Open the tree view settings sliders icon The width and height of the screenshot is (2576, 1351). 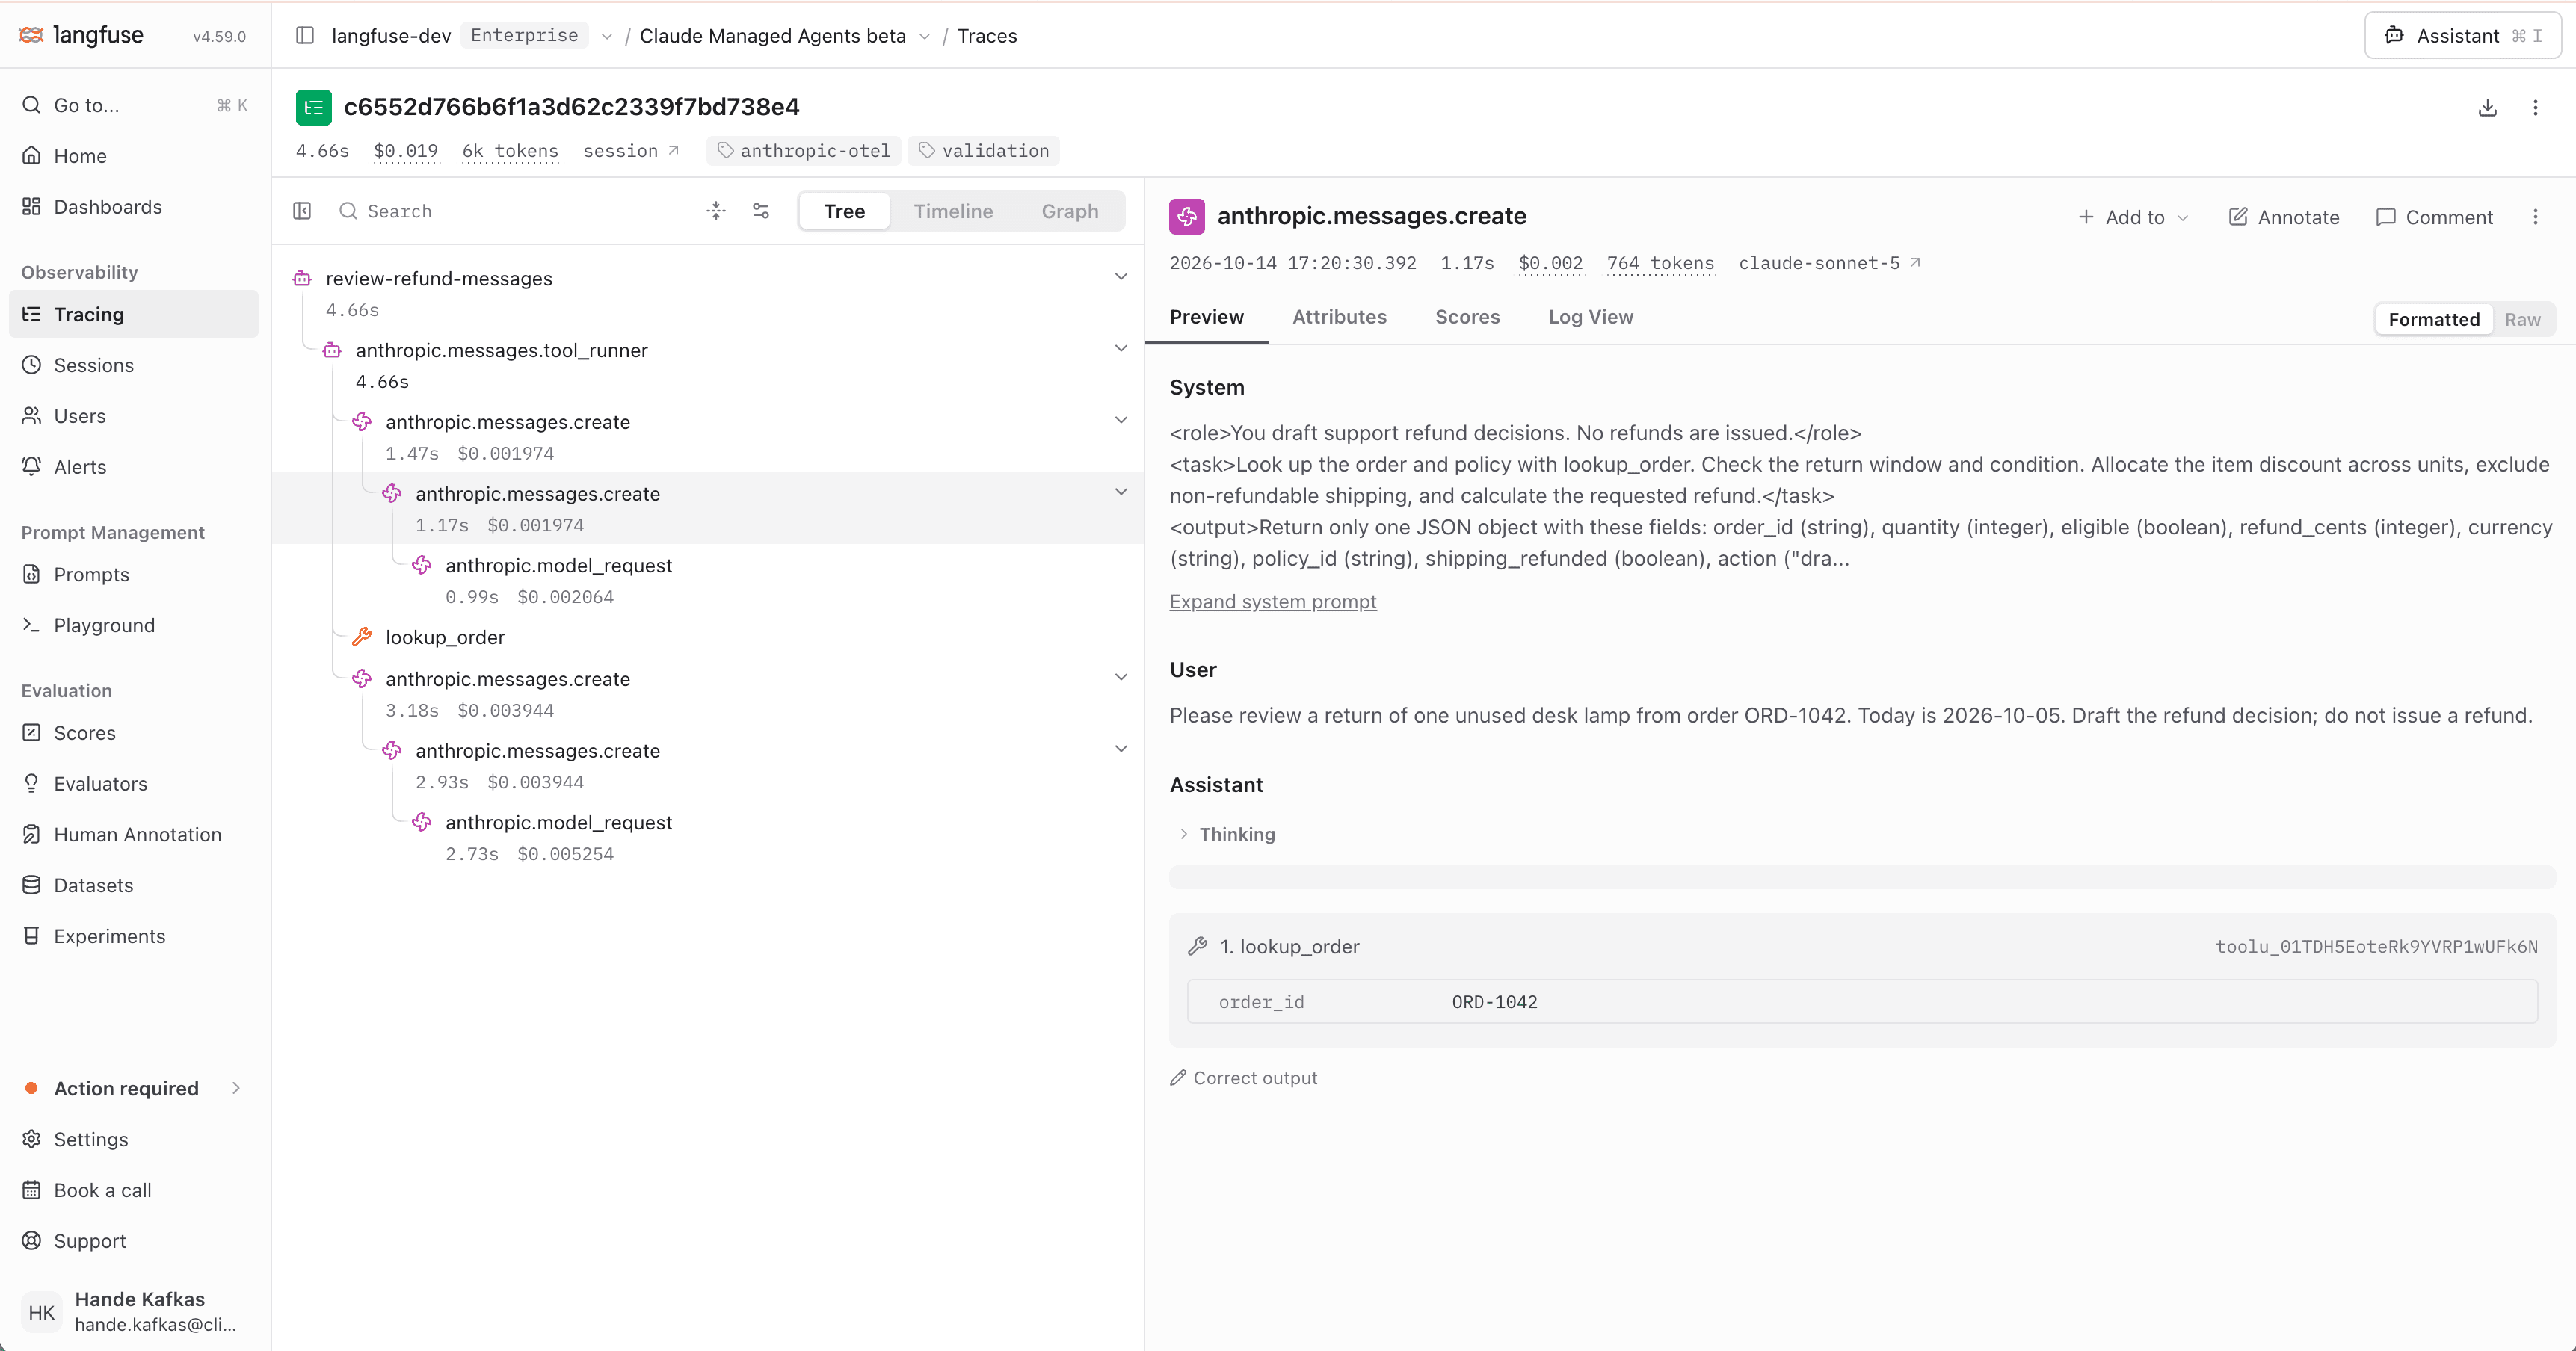pyautogui.click(x=761, y=211)
